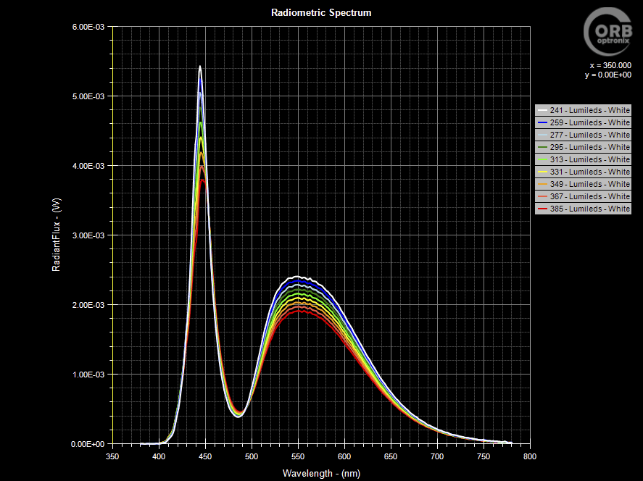Click the 650 x-axis tick label
The image size is (643, 481).
(391, 456)
